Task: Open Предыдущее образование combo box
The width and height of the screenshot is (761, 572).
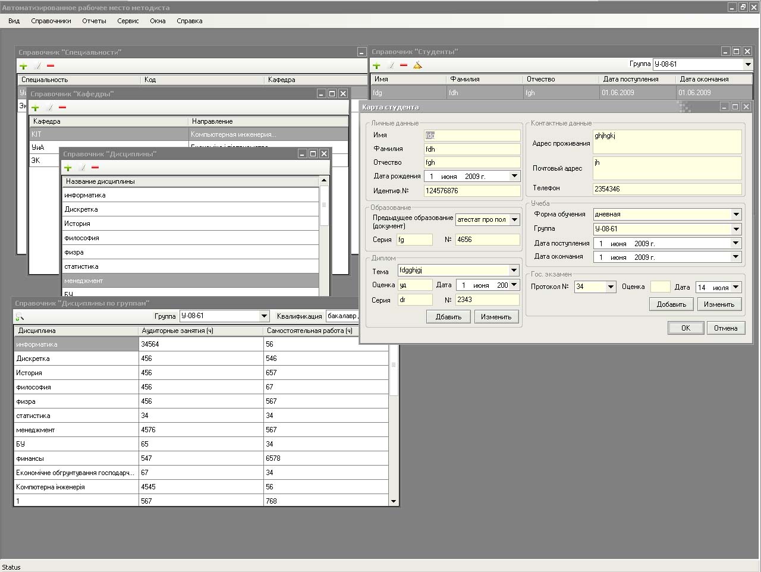Action: pos(514,220)
